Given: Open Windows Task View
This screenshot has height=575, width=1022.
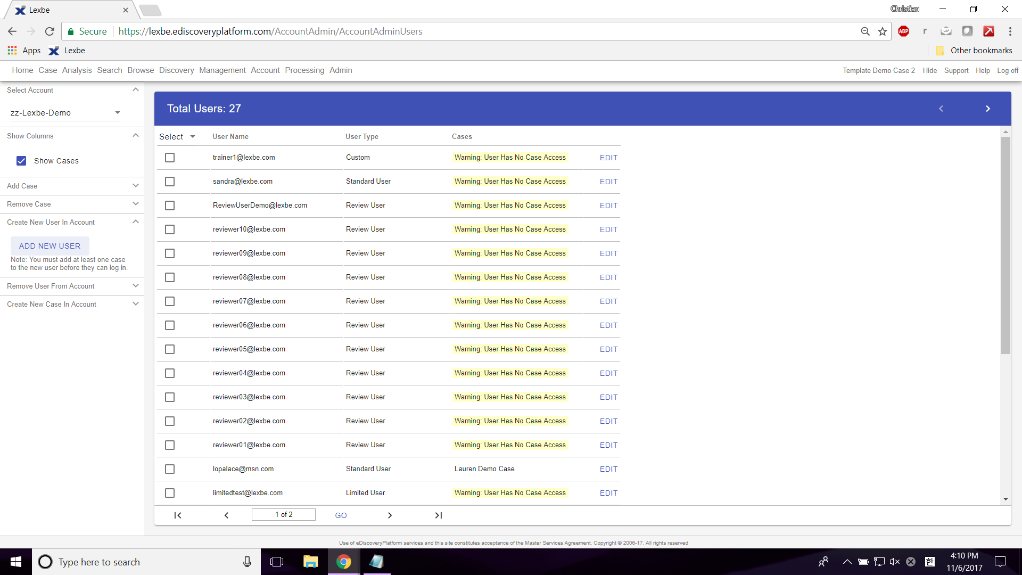Looking at the screenshot, I should coord(277,562).
